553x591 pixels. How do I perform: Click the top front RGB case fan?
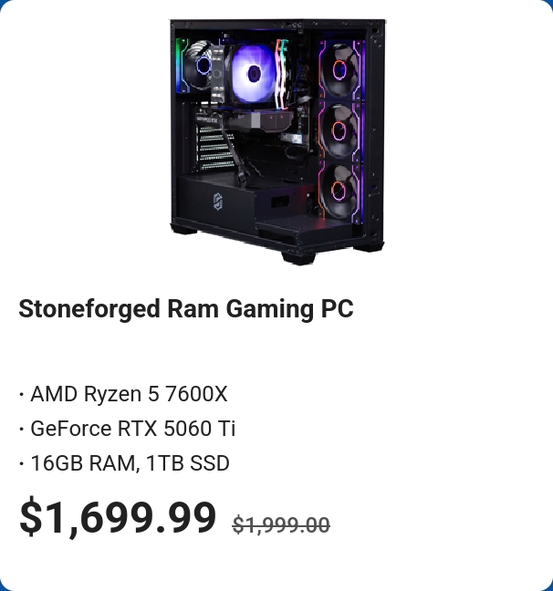pyautogui.click(x=339, y=69)
